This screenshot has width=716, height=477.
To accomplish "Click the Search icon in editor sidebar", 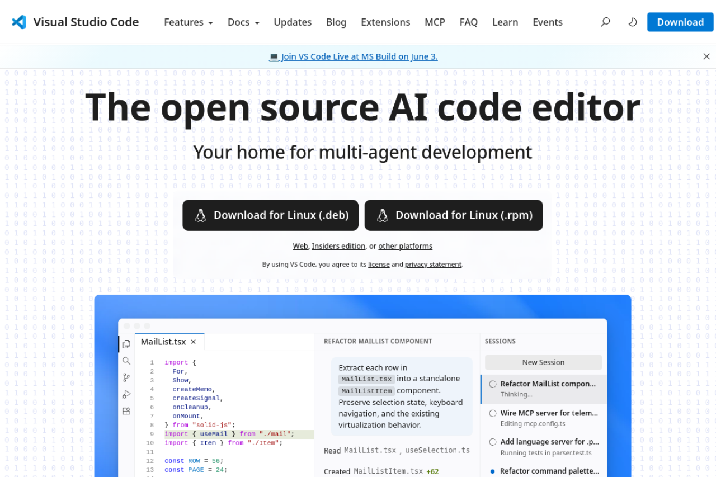I will point(126,361).
